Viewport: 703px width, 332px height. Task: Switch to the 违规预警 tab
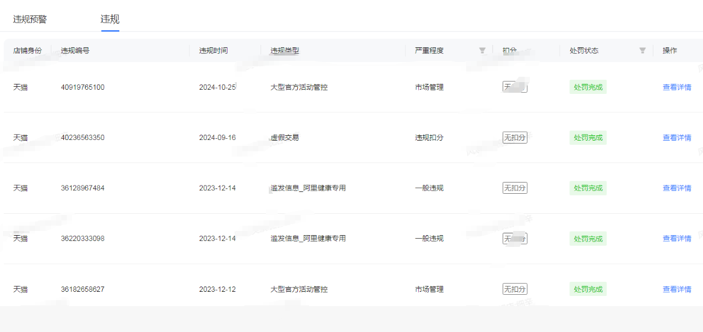click(30, 19)
